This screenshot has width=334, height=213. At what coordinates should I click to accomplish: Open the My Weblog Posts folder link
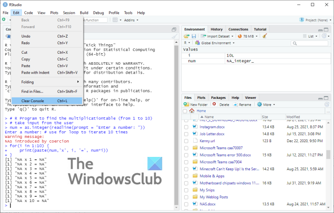tap(214, 197)
